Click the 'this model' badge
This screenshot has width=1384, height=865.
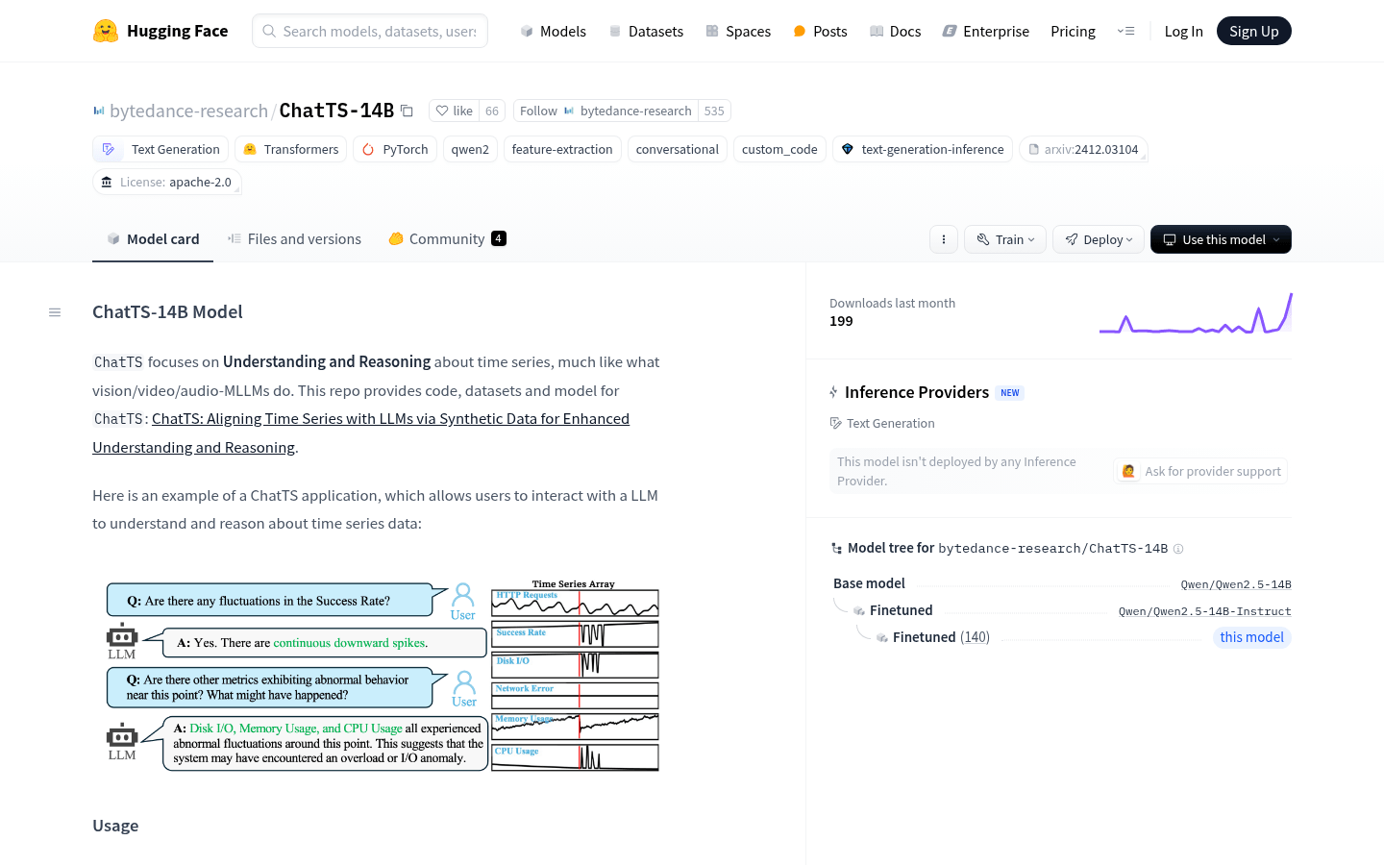tap(1251, 637)
